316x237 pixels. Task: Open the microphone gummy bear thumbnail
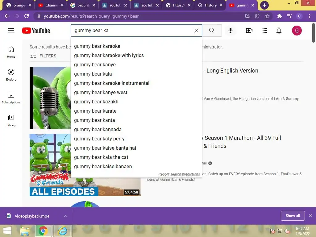click(x=50, y=98)
